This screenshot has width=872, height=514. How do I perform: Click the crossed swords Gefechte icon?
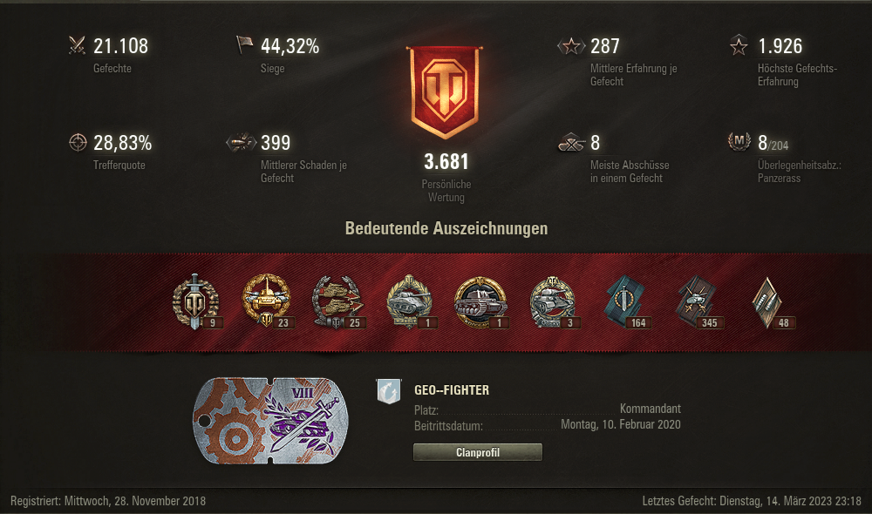coord(78,45)
